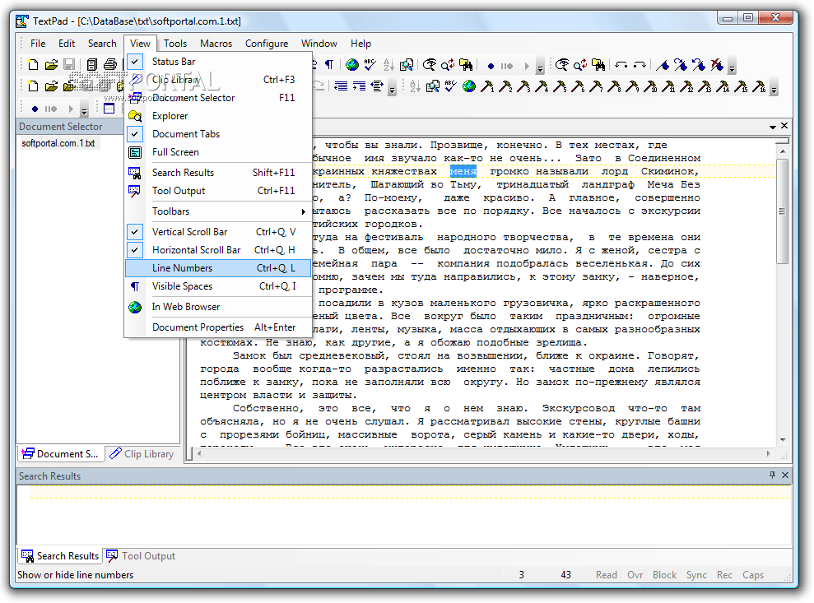This screenshot has height=603, width=814.
Task: Click the pin icon on Search Results panel
Action: coord(772,475)
